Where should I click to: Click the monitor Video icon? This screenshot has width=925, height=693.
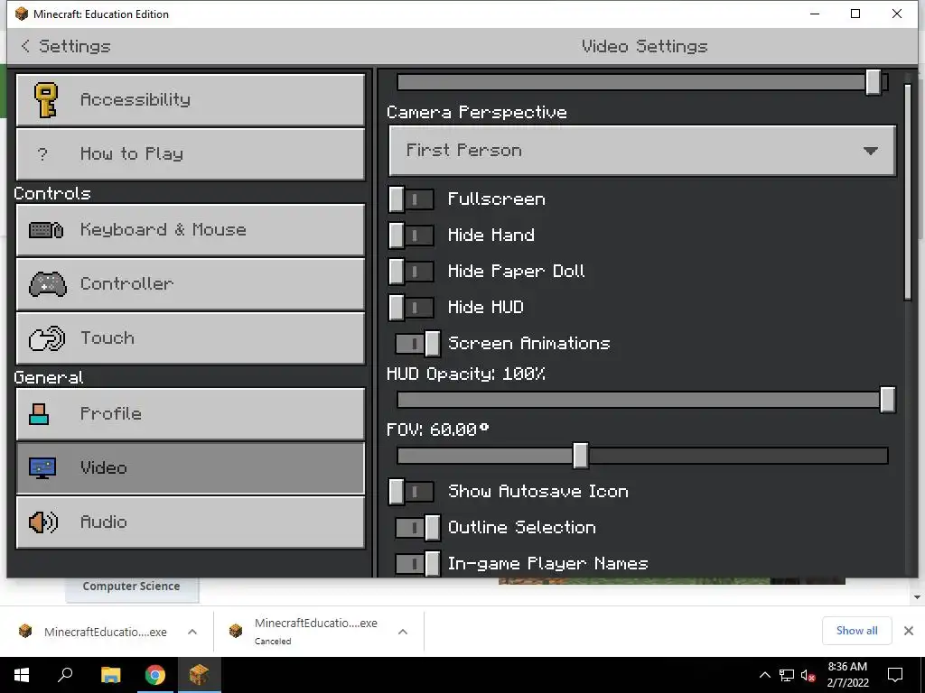42,468
